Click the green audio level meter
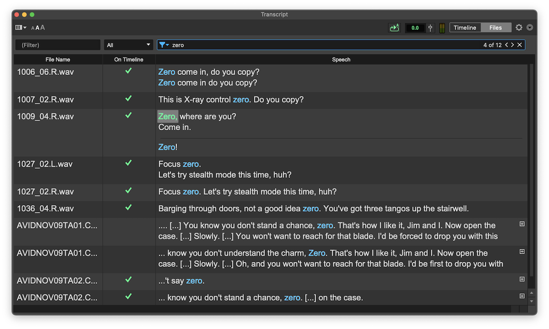The width and height of the screenshot is (549, 329). point(442,28)
